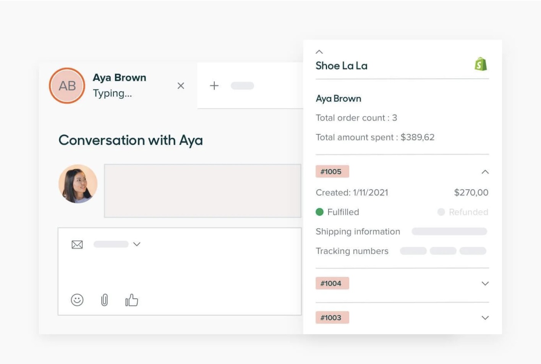The image size is (541, 364).
Task: Collapse the Shoe La La panel
Action: coord(319,52)
